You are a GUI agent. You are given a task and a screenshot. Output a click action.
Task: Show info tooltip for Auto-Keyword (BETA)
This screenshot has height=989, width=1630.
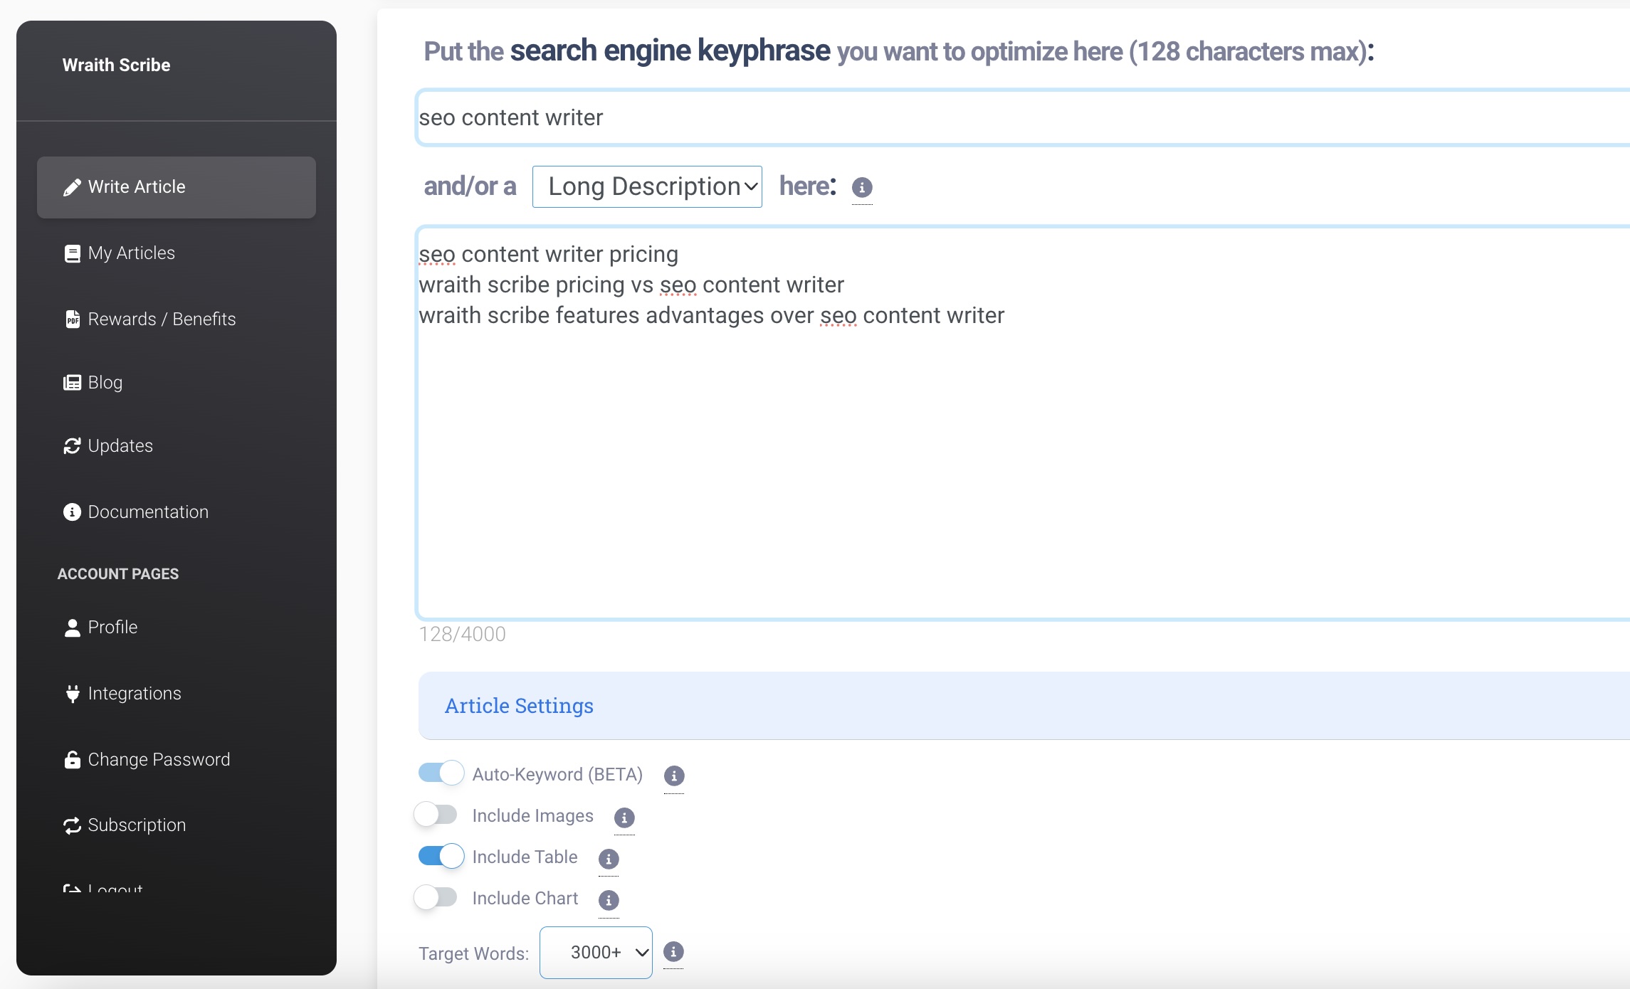674,776
